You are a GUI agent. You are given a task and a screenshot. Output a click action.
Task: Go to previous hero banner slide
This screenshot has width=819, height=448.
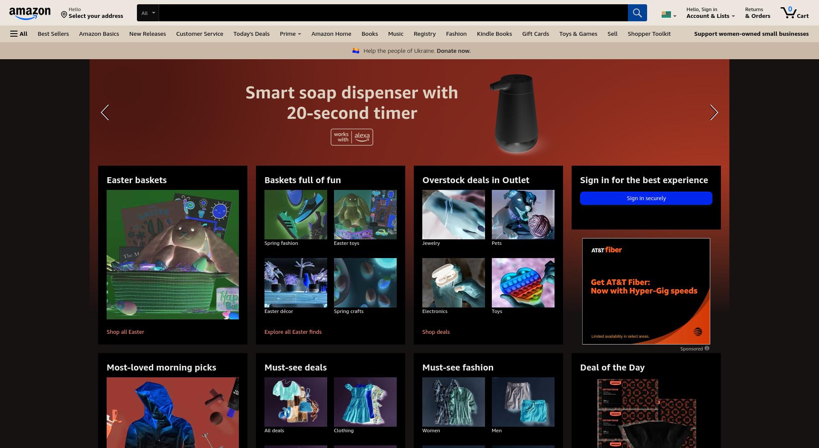point(105,112)
